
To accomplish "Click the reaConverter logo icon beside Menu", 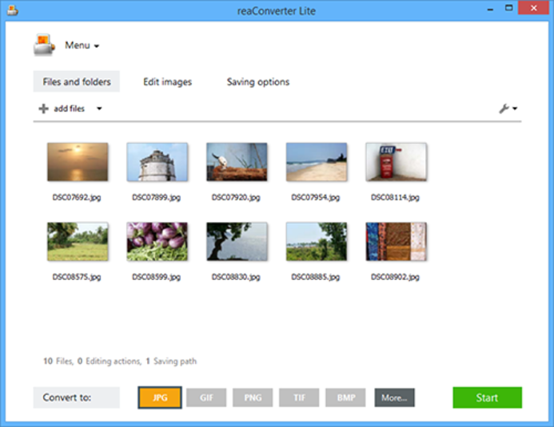I will tap(44, 45).
